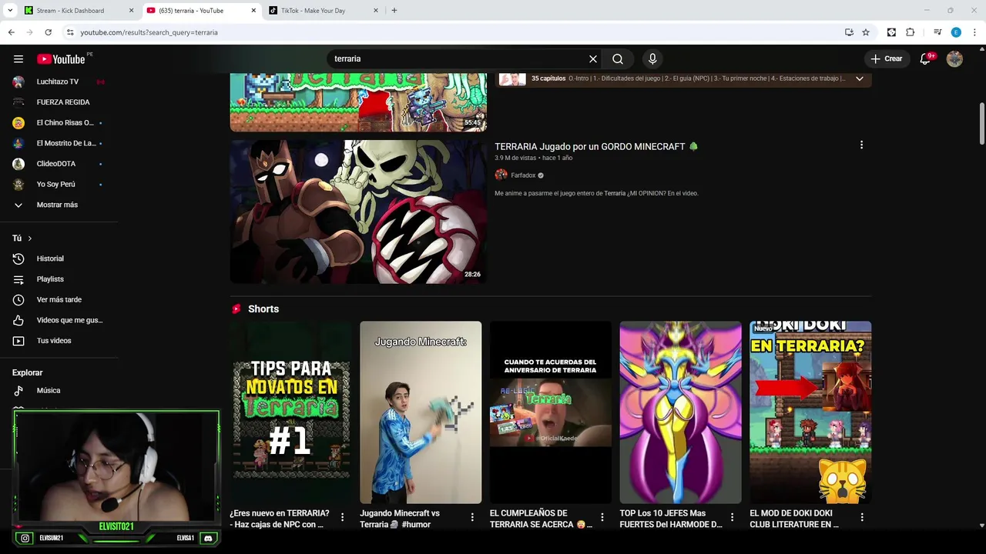Image resolution: width=986 pixels, height=554 pixels.
Task: Open the account avatar menu
Action: (954, 58)
